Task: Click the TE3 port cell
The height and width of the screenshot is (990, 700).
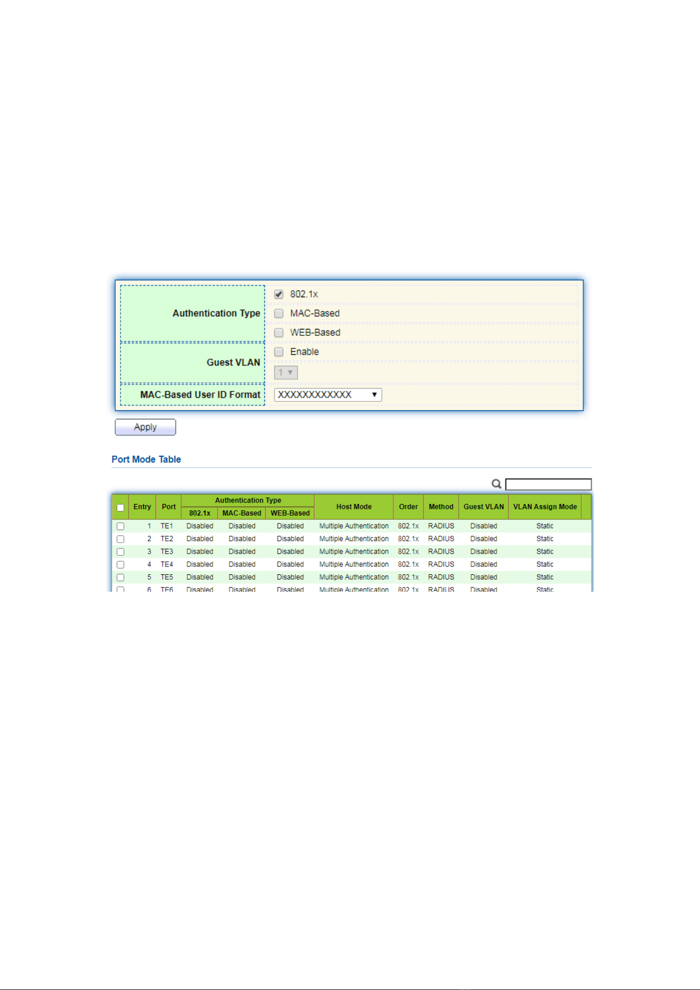Action: [x=167, y=552]
